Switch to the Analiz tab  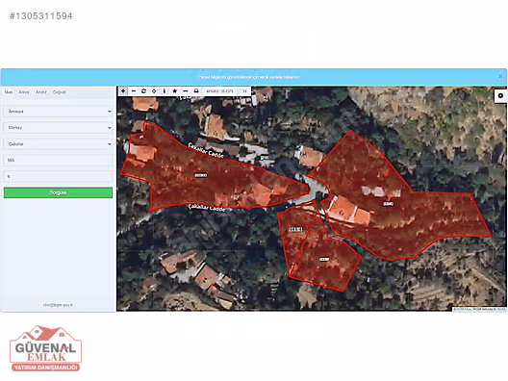(40, 92)
